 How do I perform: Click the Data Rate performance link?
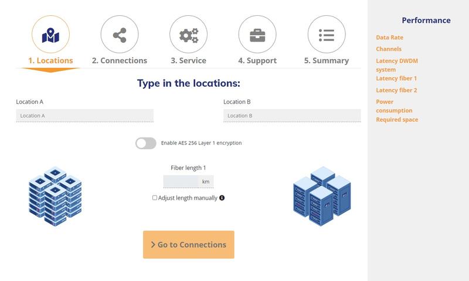point(389,37)
